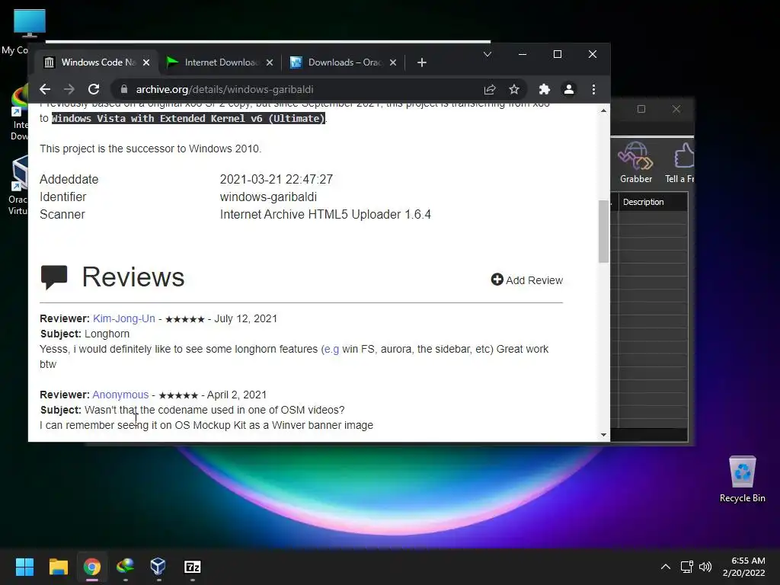This screenshot has height=585, width=780.
Task: Click the 7-Zip taskbar icon
Action: pos(193,567)
